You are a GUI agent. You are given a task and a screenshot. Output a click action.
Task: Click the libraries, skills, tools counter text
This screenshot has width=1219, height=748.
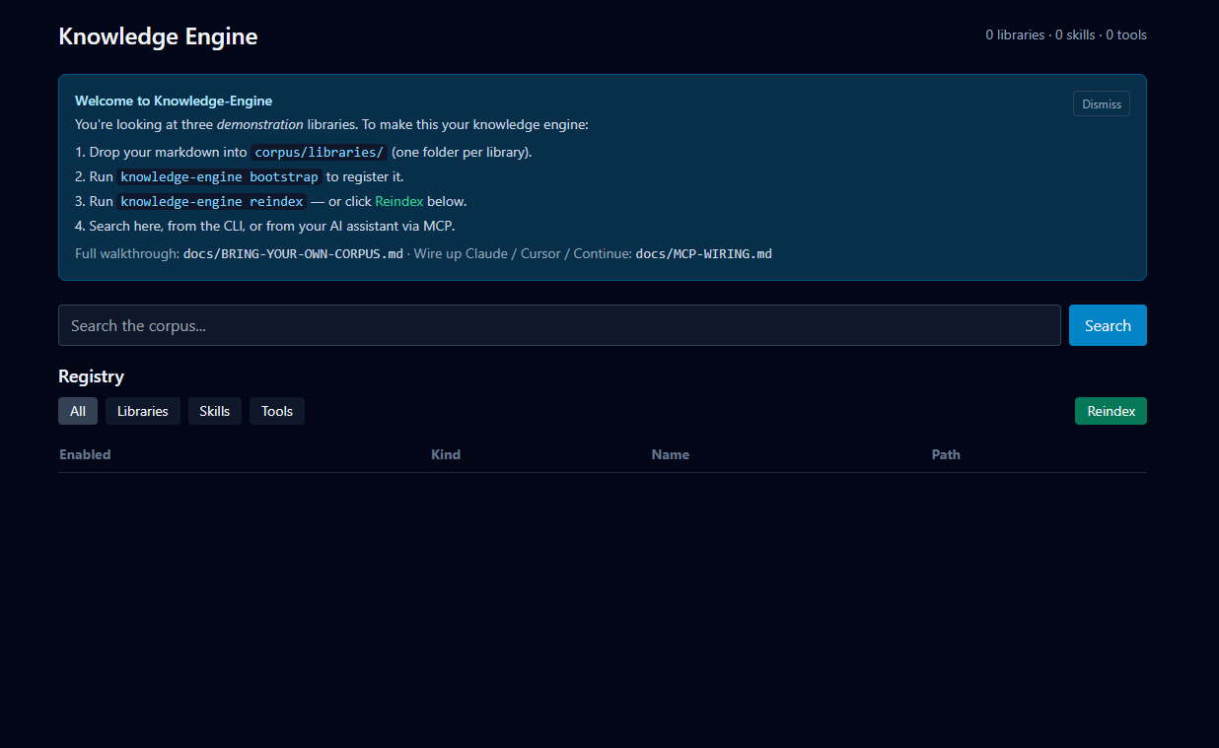(1066, 34)
